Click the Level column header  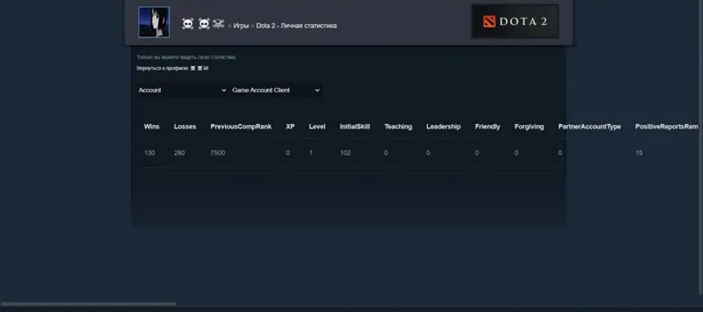[317, 126]
